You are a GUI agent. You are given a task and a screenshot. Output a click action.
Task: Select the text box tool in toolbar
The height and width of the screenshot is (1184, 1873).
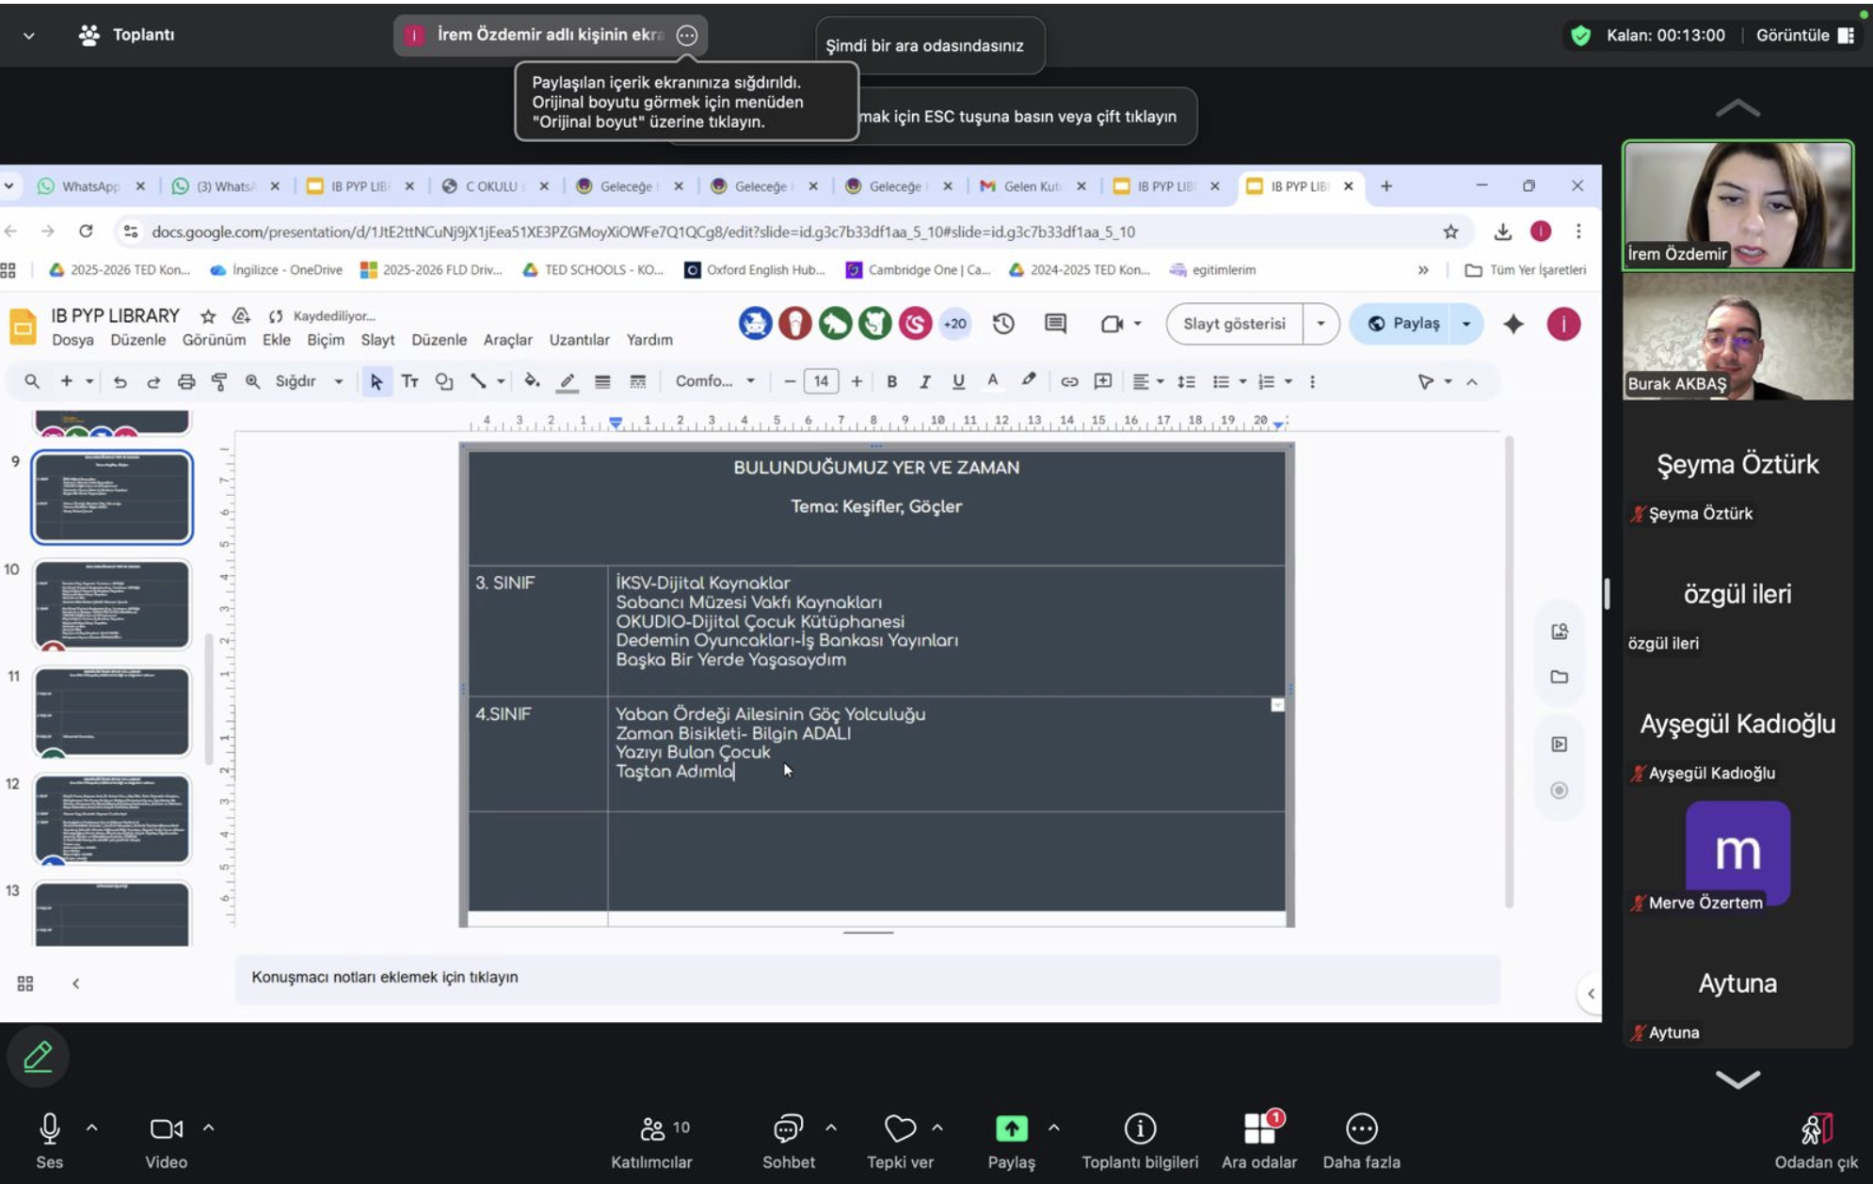pos(409,381)
